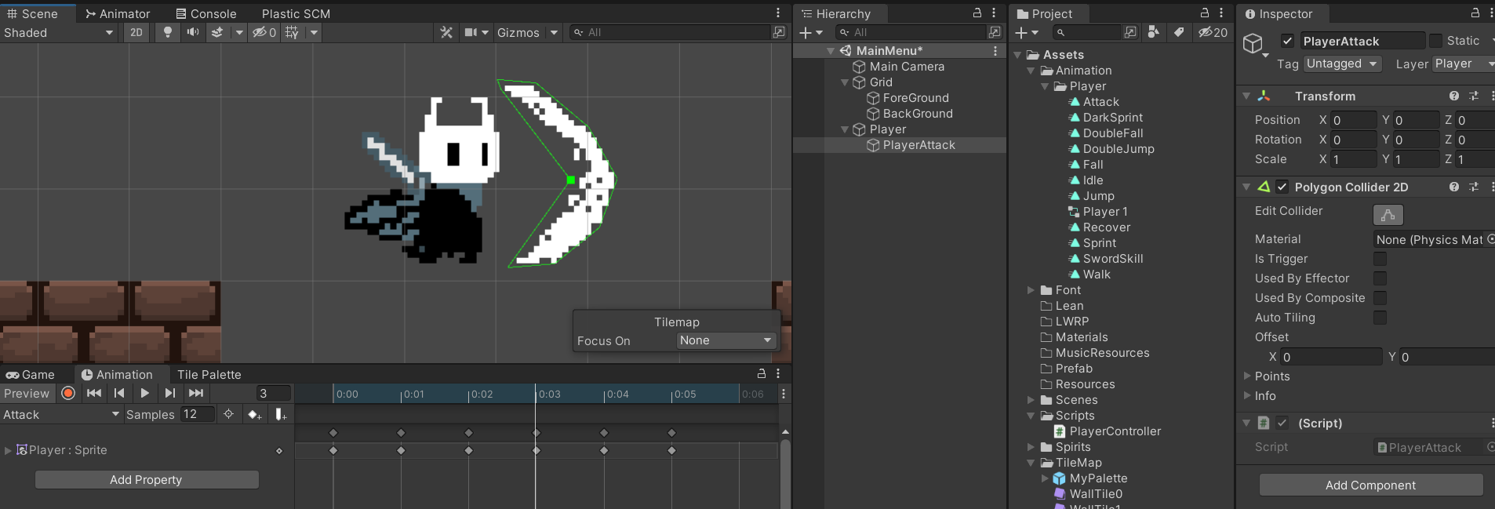Go to previous keyframe
1495x509 pixels.
(x=119, y=394)
